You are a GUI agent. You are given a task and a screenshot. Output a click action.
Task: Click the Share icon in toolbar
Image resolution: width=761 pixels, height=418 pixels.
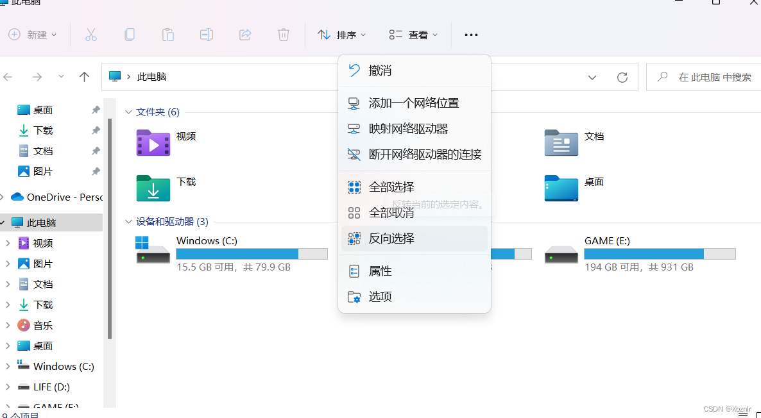[x=245, y=35]
